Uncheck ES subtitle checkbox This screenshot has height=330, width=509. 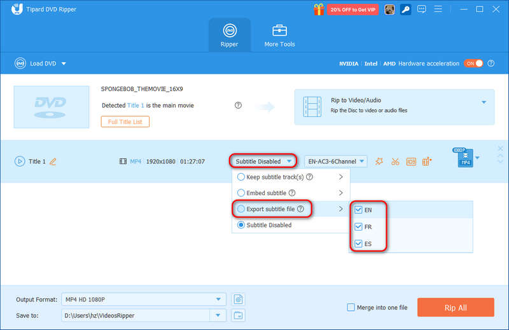(358, 244)
